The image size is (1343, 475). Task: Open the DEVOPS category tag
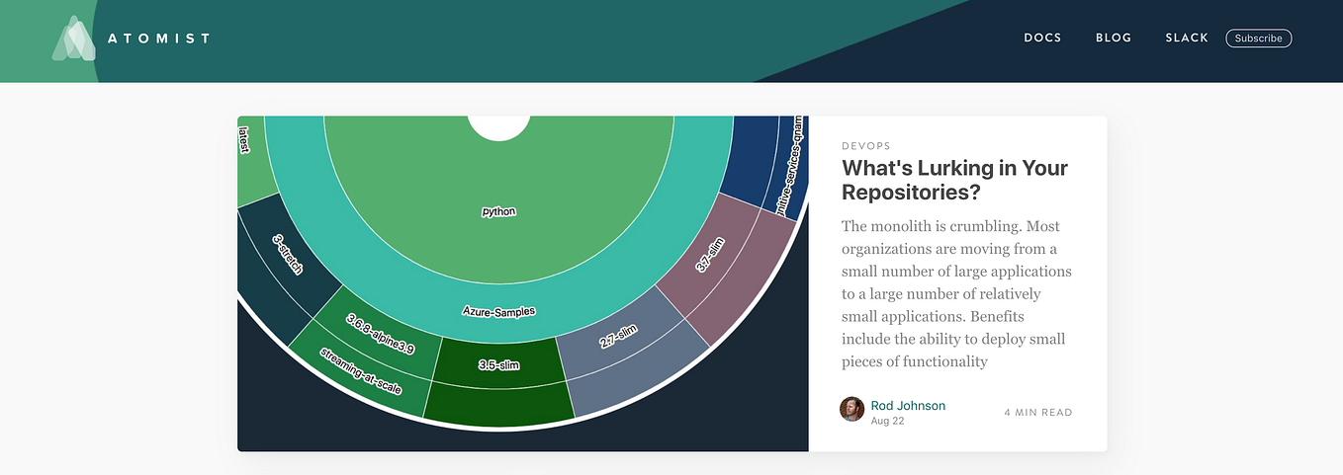865,146
